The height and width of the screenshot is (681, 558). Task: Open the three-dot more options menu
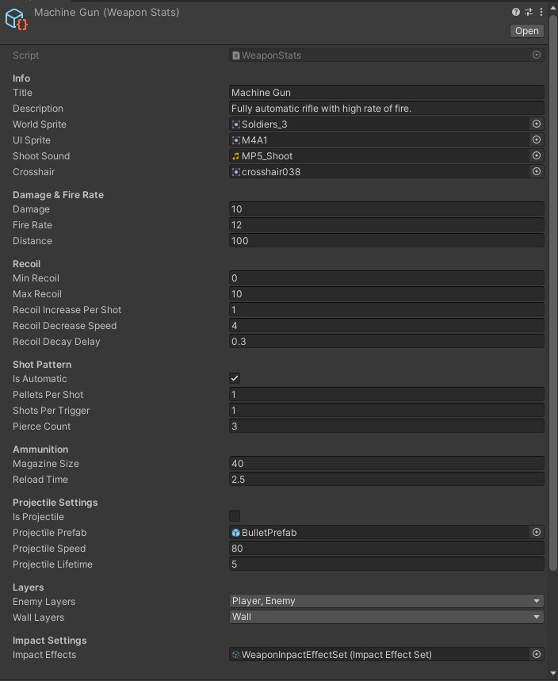click(540, 13)
